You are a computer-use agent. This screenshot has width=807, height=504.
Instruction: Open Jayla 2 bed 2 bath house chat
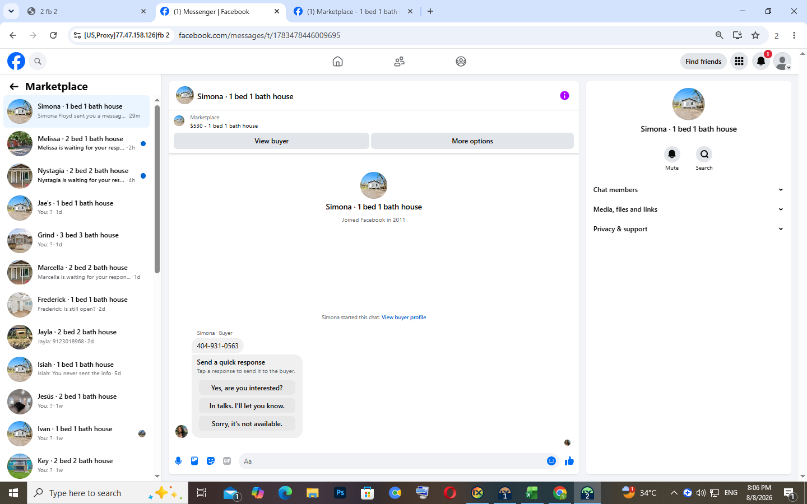pos(77,337)
